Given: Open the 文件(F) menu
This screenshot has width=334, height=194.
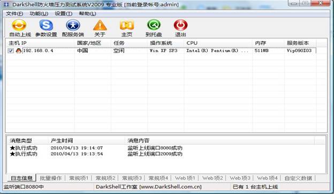Looking at the screenshot, I should pos(14,13).
